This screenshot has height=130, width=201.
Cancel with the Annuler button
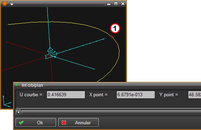point(78,123)
